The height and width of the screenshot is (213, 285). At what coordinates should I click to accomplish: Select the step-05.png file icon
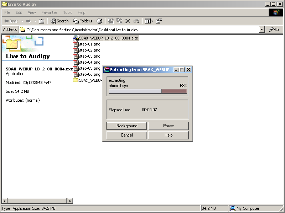click(76, 68)
